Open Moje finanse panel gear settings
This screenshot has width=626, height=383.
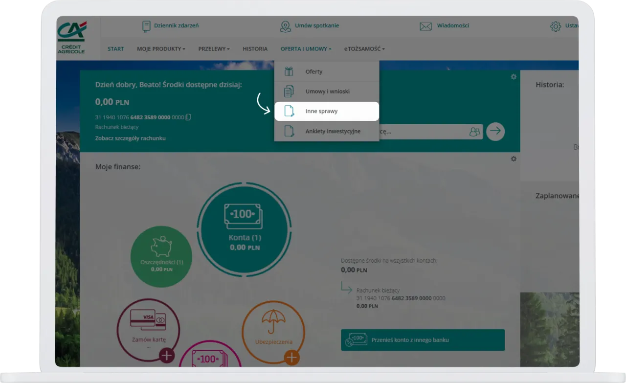tap(514, 159)
